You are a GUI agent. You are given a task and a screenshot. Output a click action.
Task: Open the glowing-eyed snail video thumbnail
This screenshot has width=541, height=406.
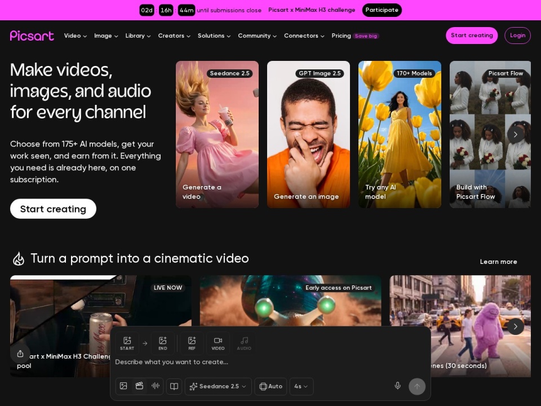pyautogui.click(x=291, y=301)
